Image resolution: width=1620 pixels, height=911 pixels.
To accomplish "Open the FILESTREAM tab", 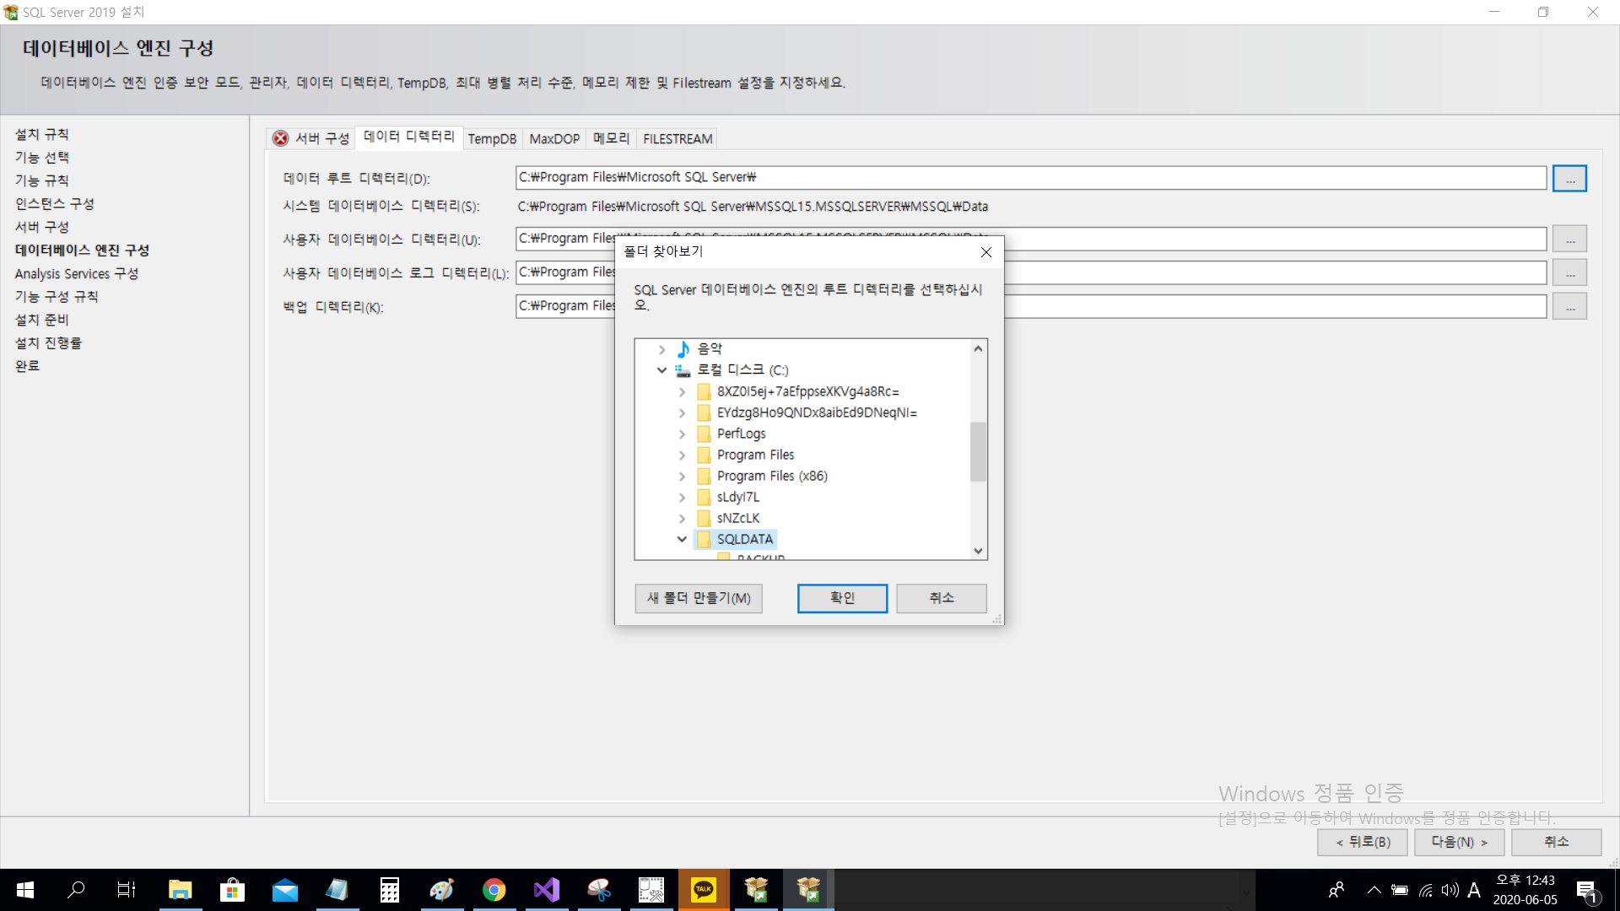I will click(x=678, y=138).
